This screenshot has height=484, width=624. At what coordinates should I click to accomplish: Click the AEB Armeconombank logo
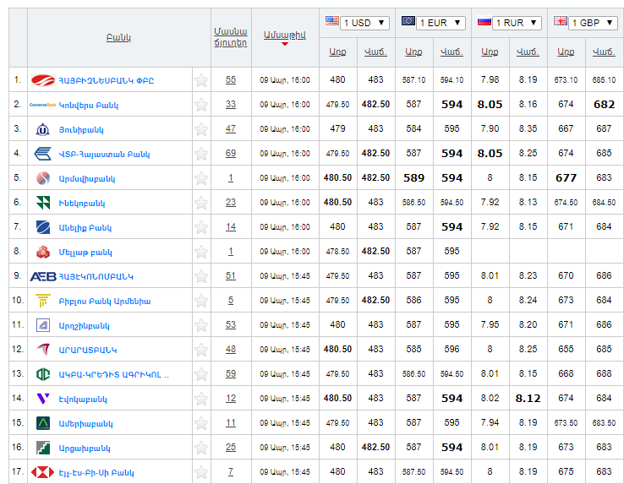pos(43,276)
